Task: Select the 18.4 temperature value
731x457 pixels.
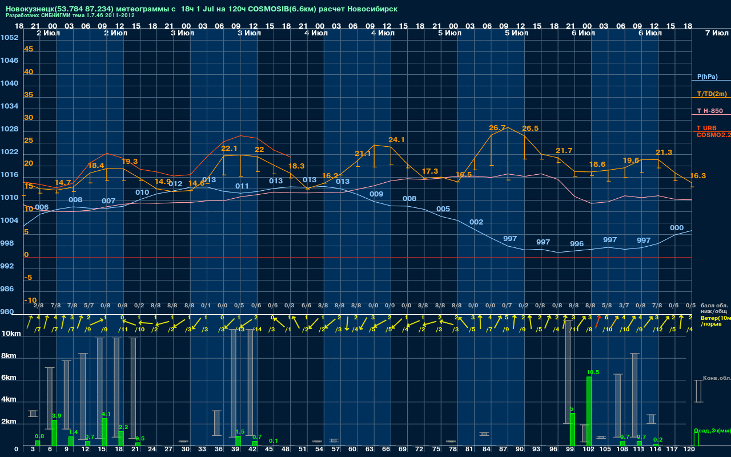Action: (x=96, y=166)
